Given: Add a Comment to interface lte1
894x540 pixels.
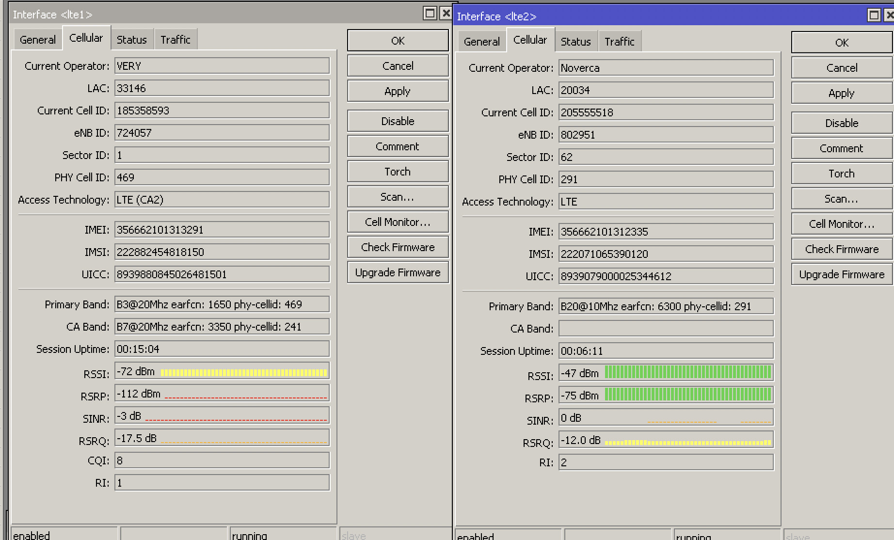Looking at the screenshot, I should [x=397, y=146].
